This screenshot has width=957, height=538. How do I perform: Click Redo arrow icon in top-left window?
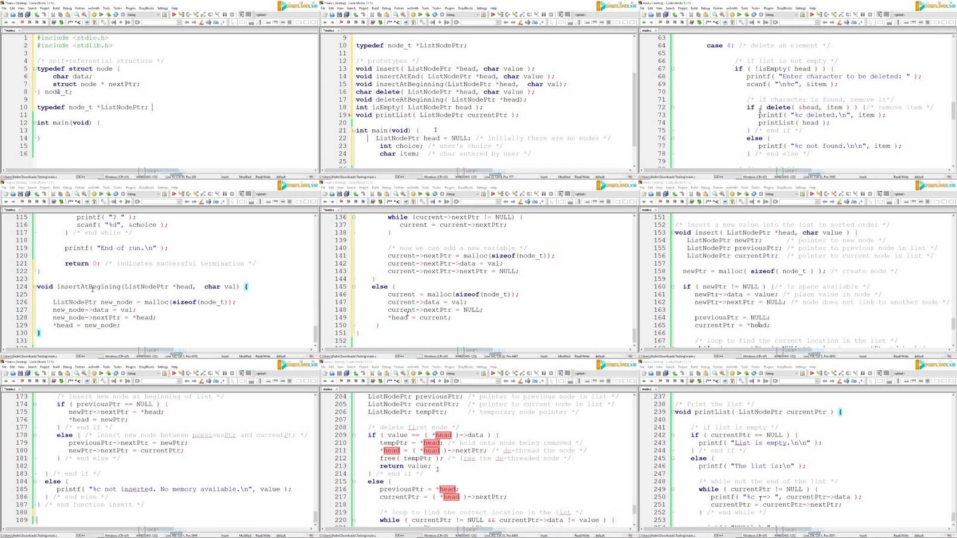(x=44, y=14)
